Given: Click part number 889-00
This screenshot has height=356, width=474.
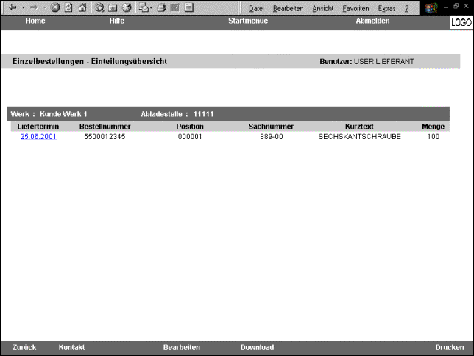Looking at the screenshot, I should point(272,137).
